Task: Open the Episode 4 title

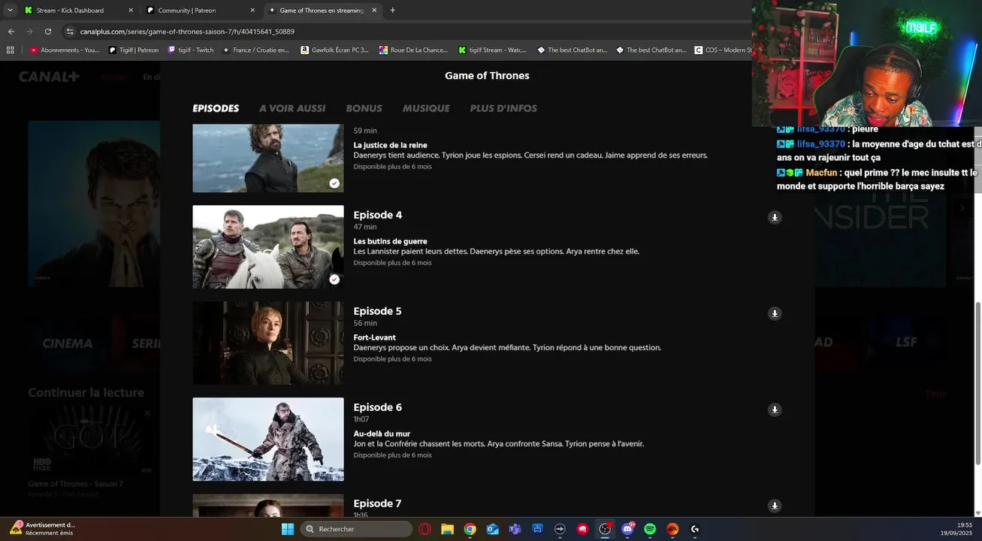Action: [378, 215]
